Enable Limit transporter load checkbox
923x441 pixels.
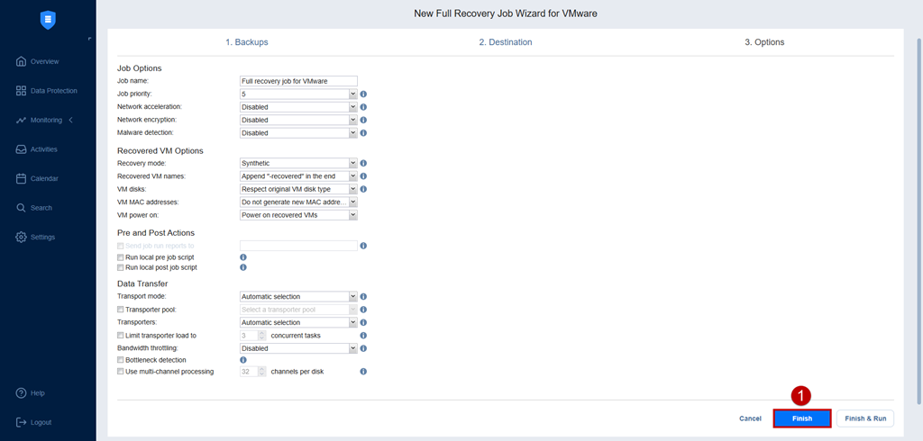click(x=120, y=336)
